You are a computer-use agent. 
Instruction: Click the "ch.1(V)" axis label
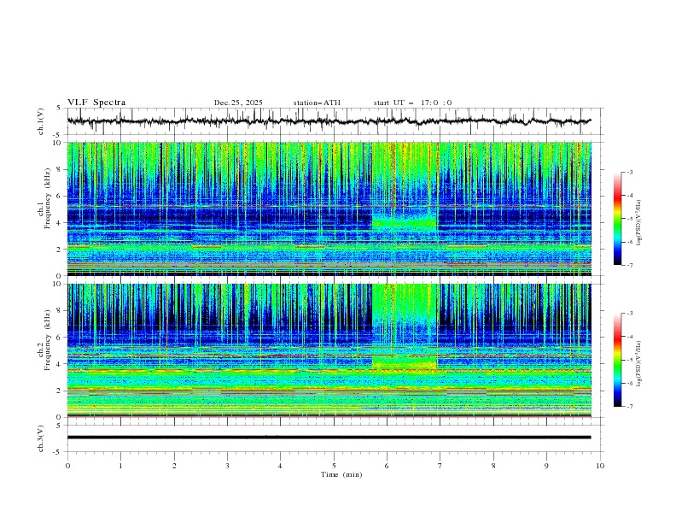tap(41, 121)
